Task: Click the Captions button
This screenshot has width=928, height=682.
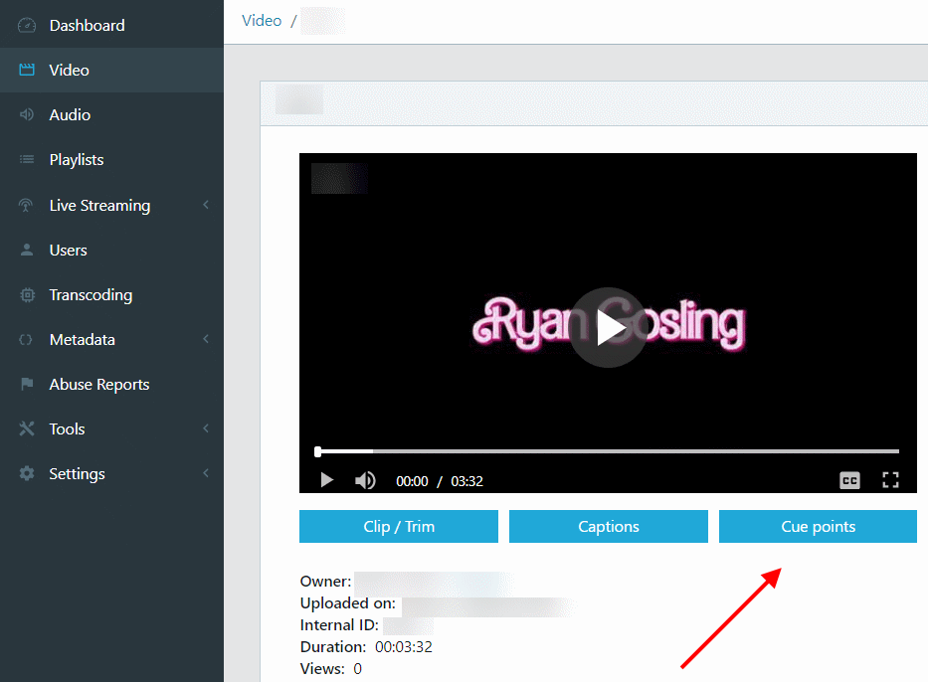Action: (x=609, y=527)
